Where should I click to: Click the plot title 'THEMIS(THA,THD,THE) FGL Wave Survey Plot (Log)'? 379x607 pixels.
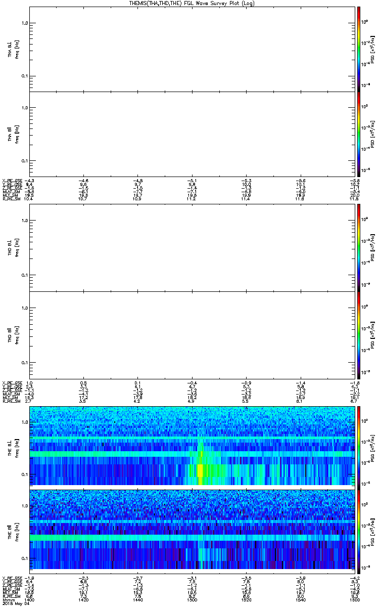click(x=191, y=3)
